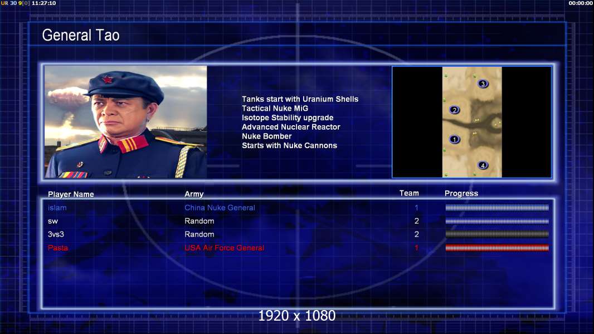594x334 pixels.
Task: Click the Progress column header
Action: pos(461,193)
